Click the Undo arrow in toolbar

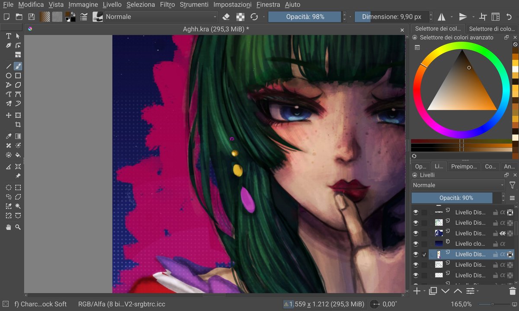(509, 17)
